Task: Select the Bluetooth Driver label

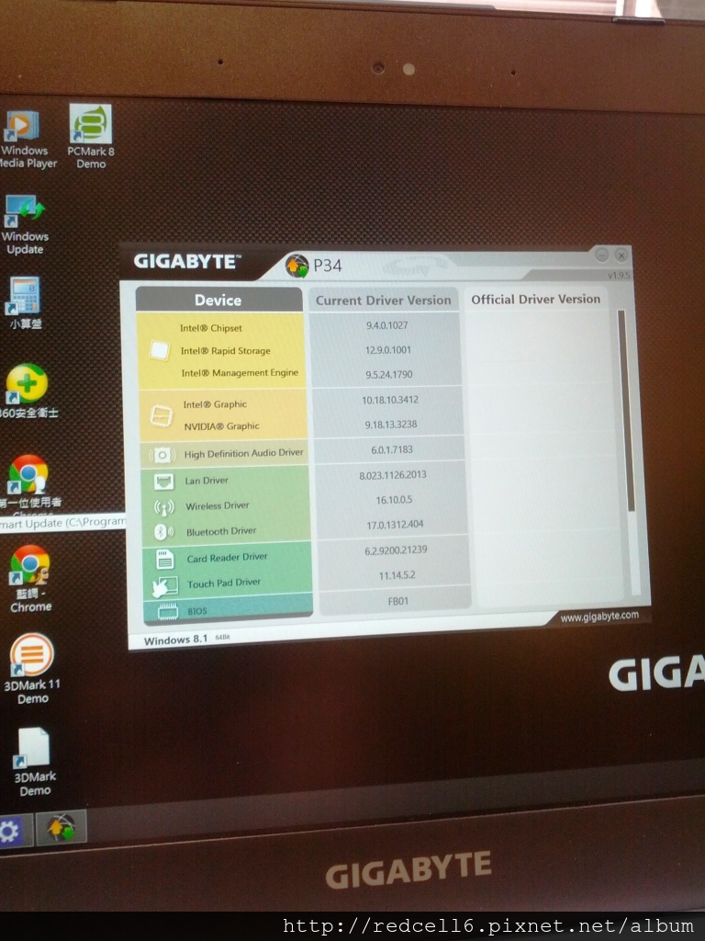Action: tap(221, 532)
